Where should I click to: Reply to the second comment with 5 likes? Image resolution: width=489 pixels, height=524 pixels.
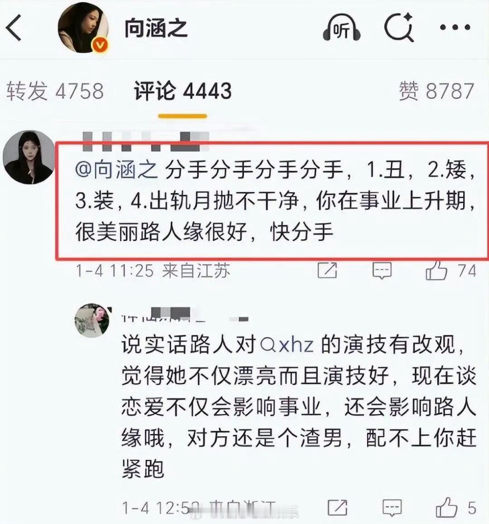[x=392, y=508]
